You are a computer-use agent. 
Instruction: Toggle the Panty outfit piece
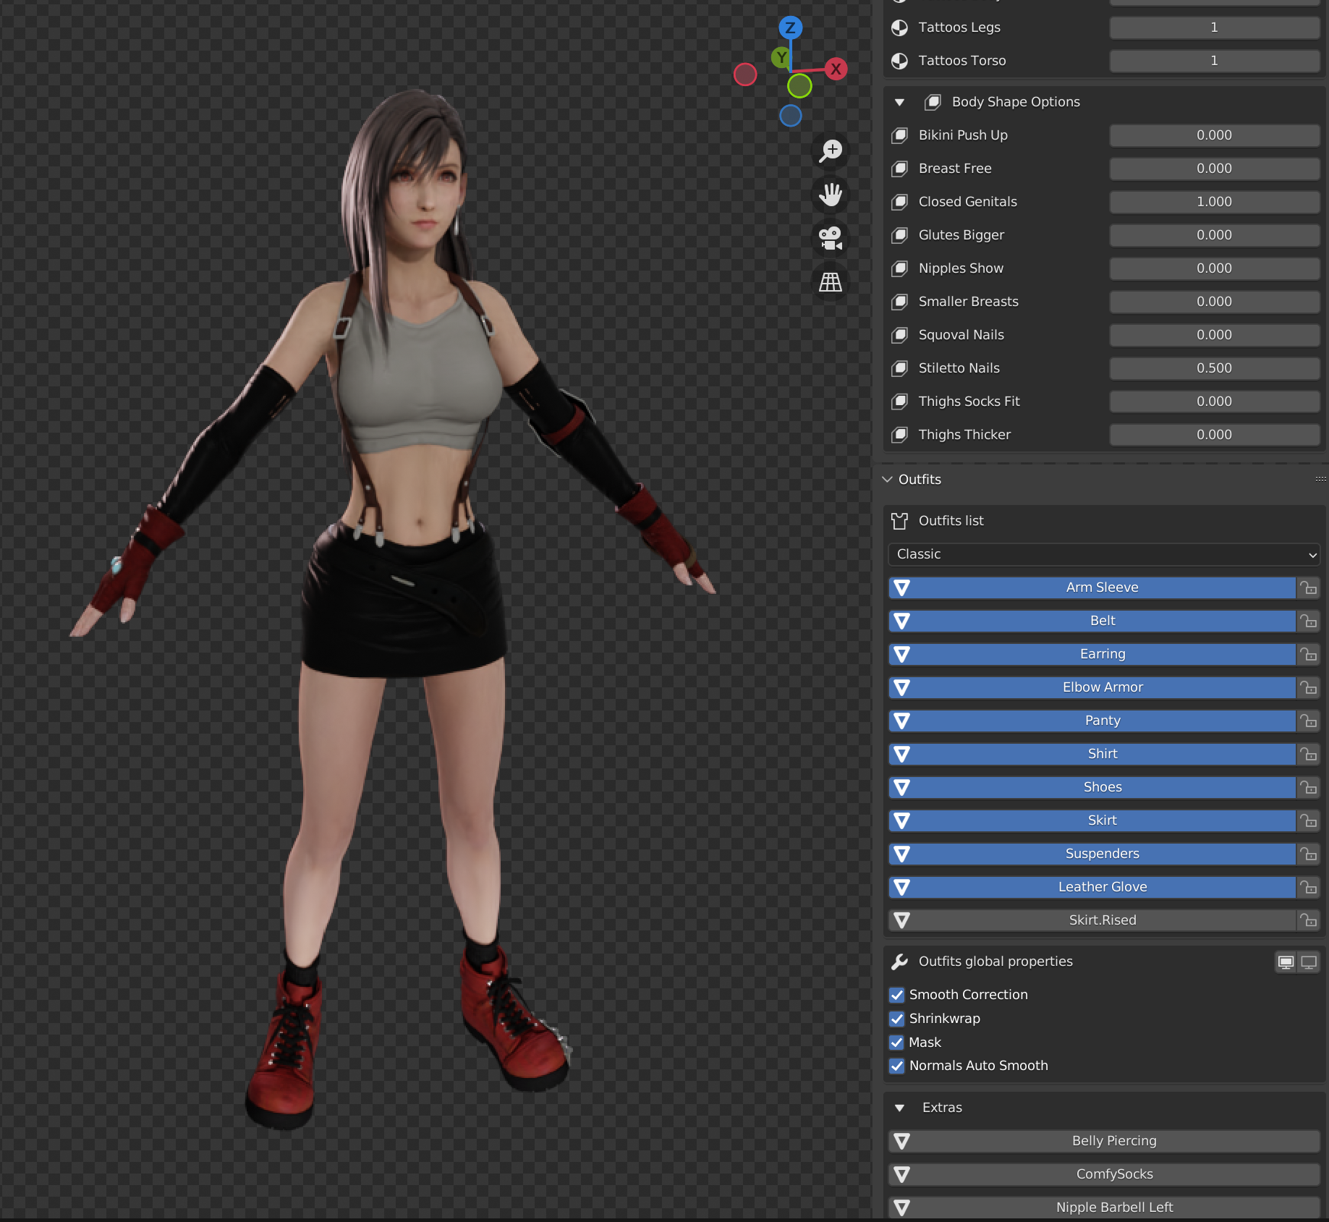[x=1092, y=721]
